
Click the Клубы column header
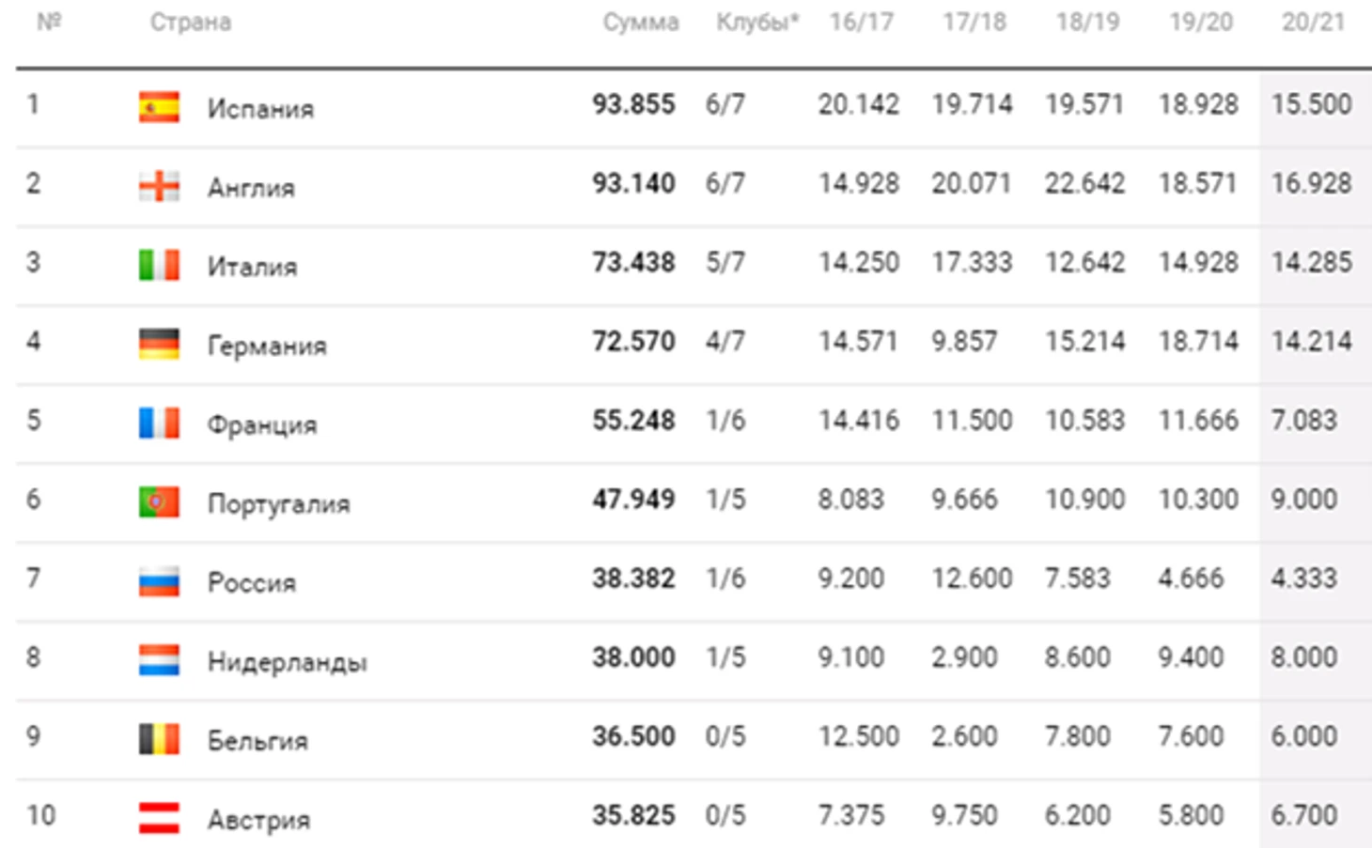coord(757,23)
